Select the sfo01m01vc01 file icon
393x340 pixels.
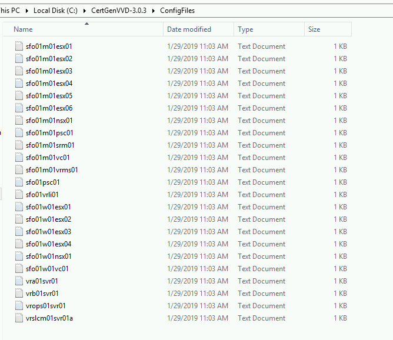pyautogui.click(x=19, y=158)
